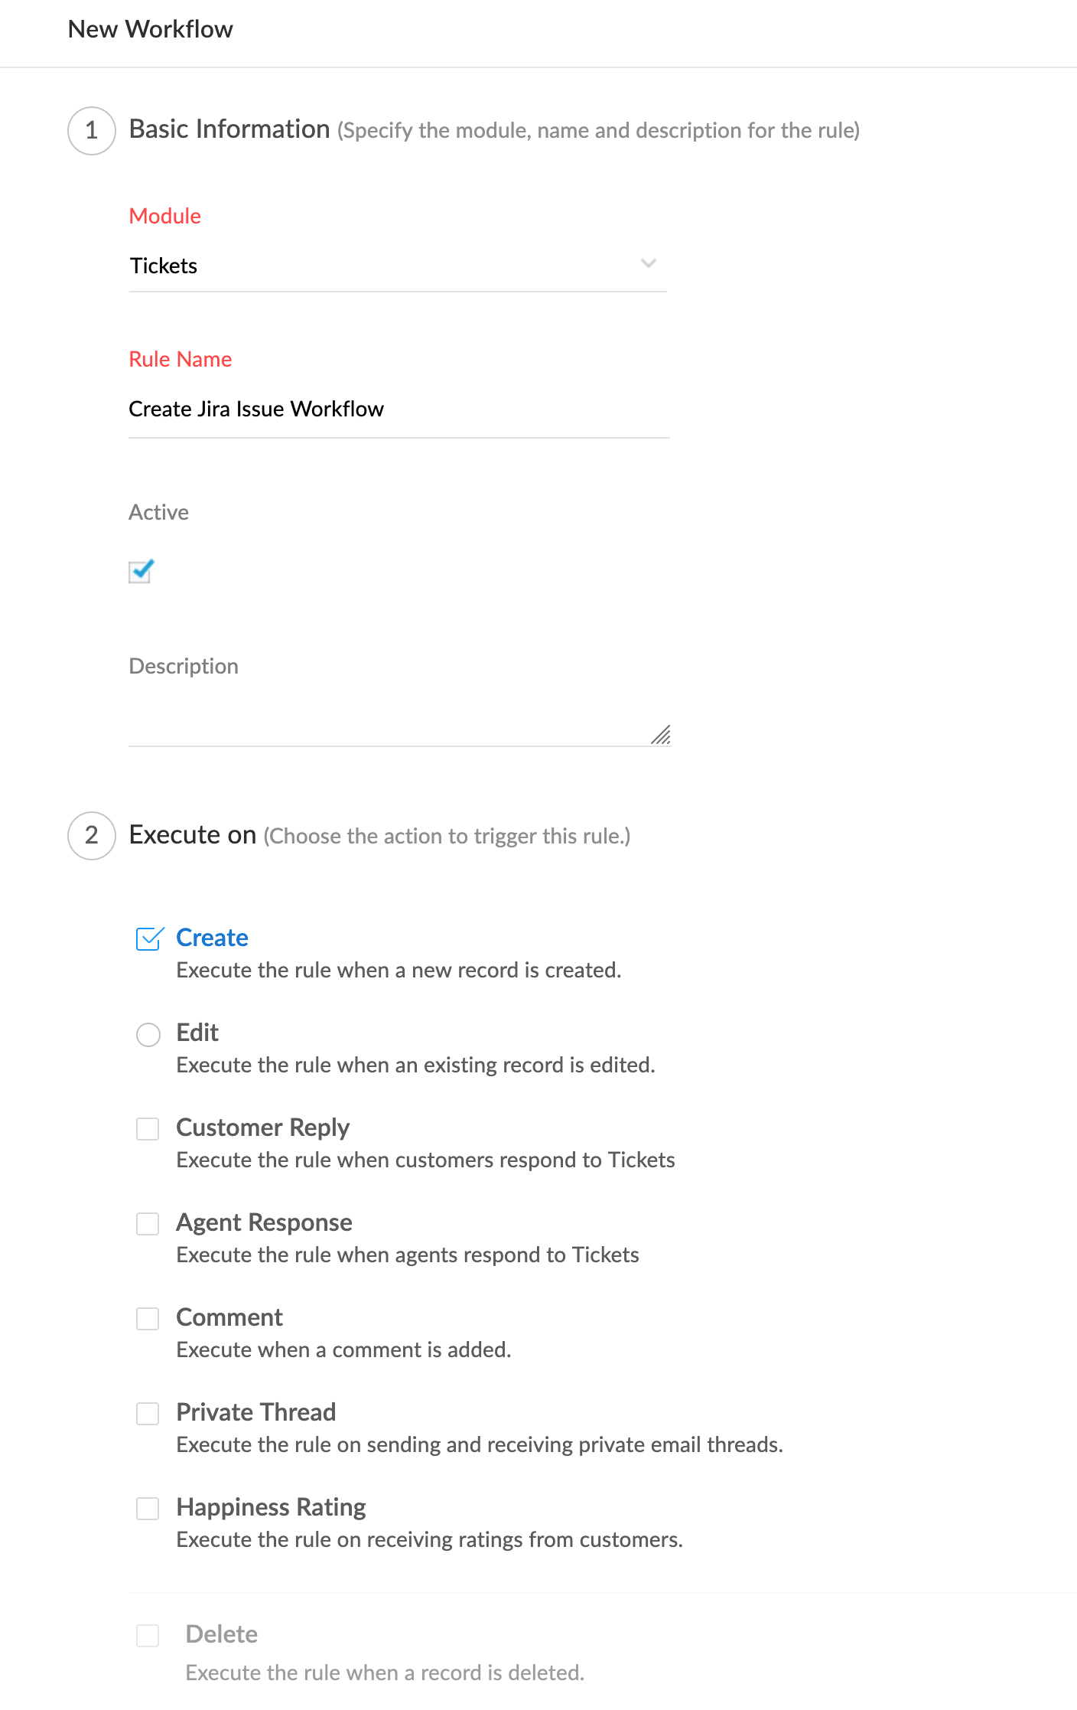Check the Delete trigger checkbox
1077x1710 pixels.
(148, 1636)
